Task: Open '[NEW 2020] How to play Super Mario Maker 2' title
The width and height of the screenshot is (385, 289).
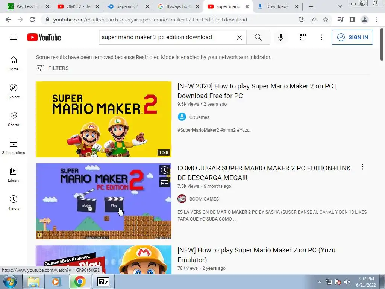Action: [257, 91]
